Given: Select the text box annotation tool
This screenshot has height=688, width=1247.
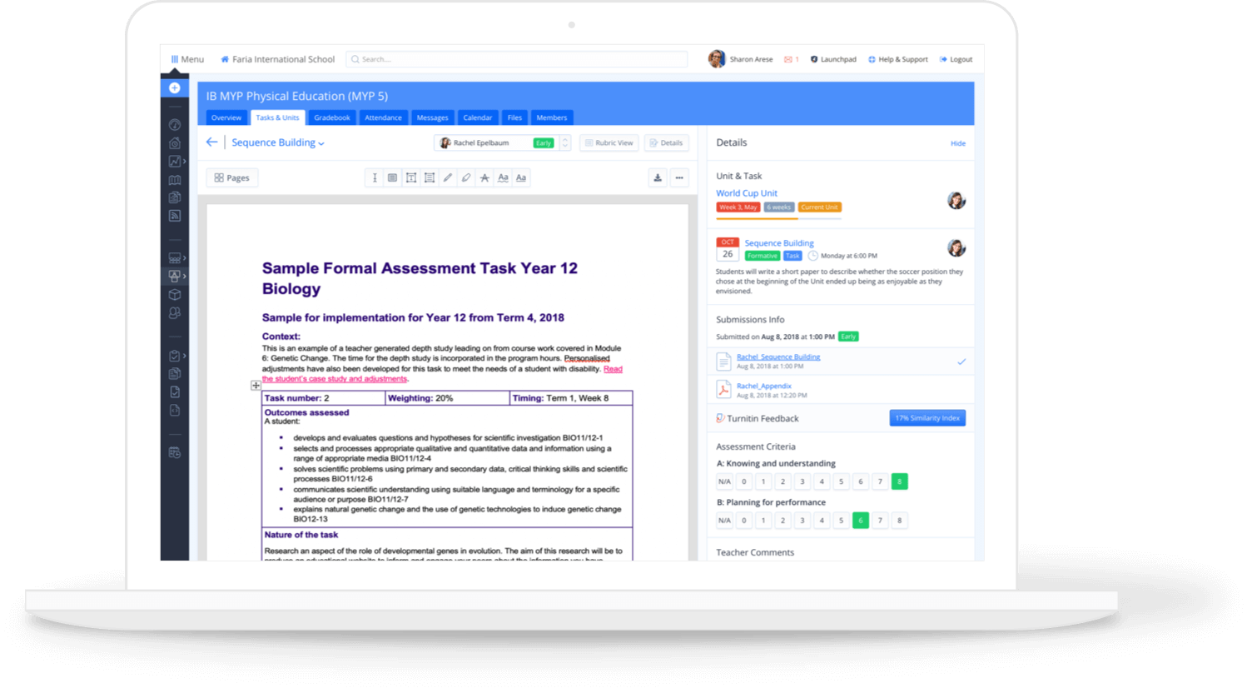Looking at the screenshot, I should coord(410,177).
